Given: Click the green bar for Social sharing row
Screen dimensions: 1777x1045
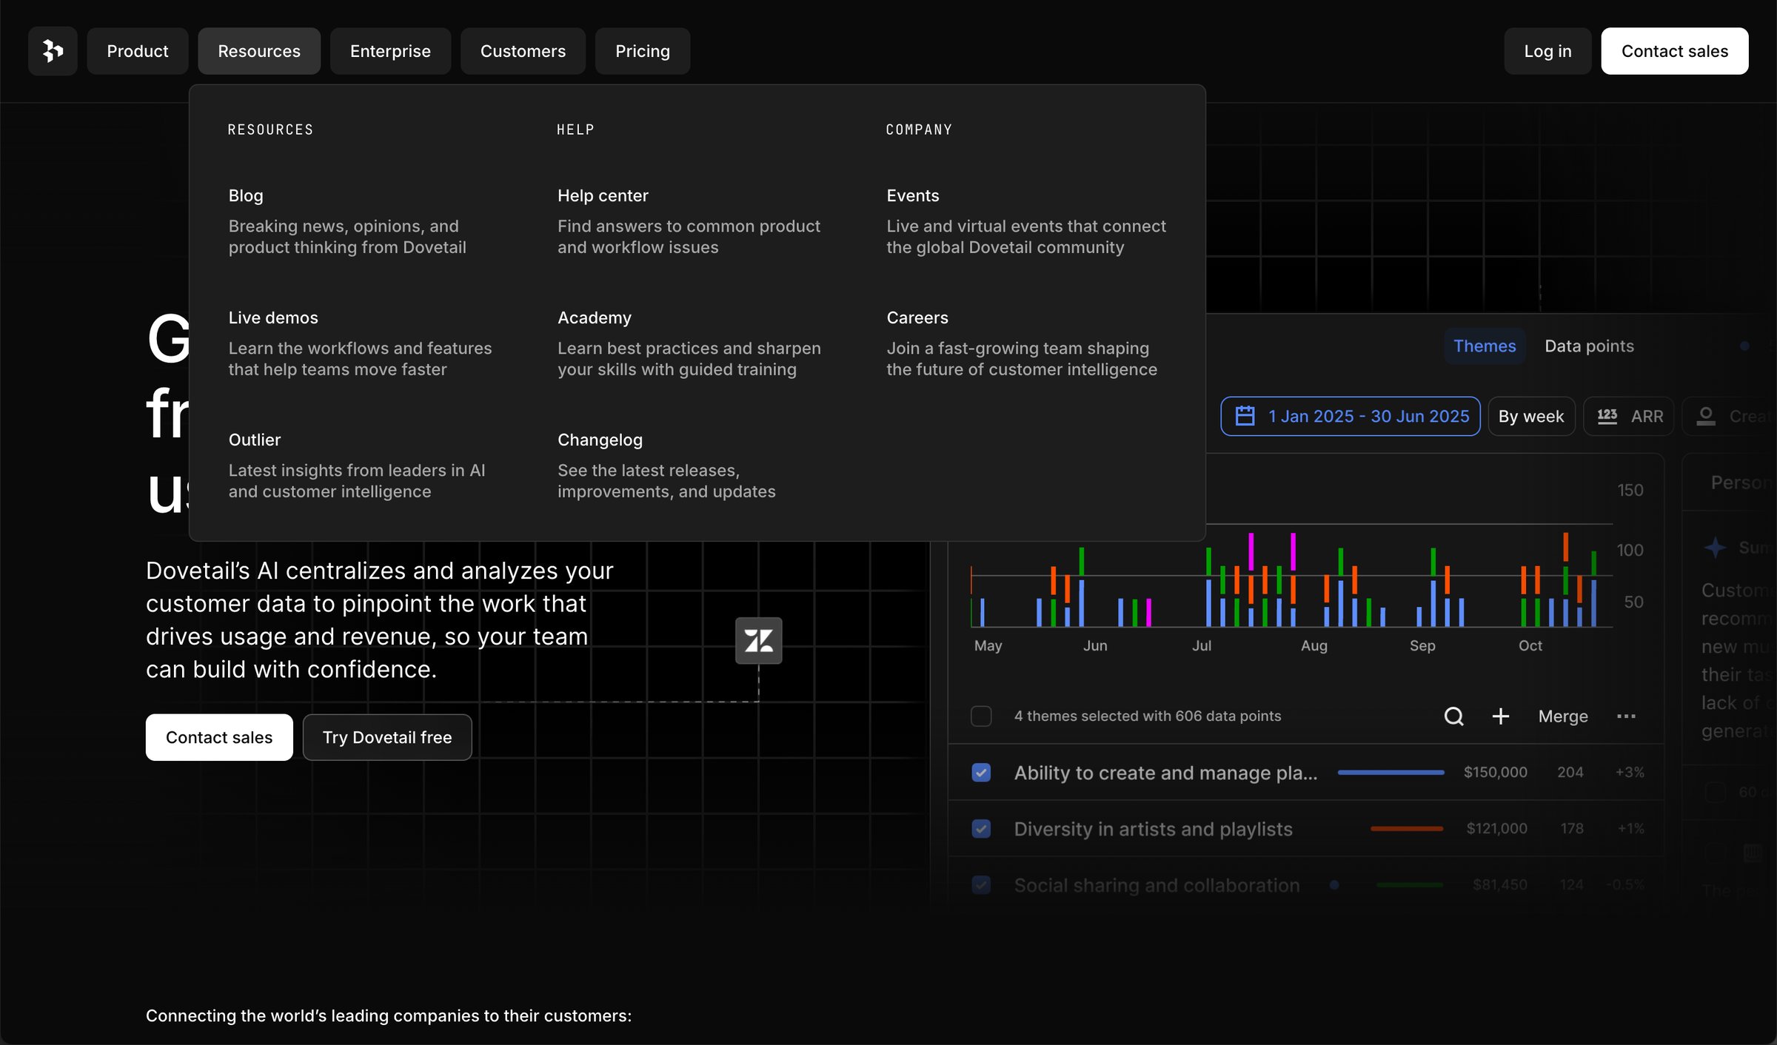Looking at the screenshot, I should tap(1409, 884).
